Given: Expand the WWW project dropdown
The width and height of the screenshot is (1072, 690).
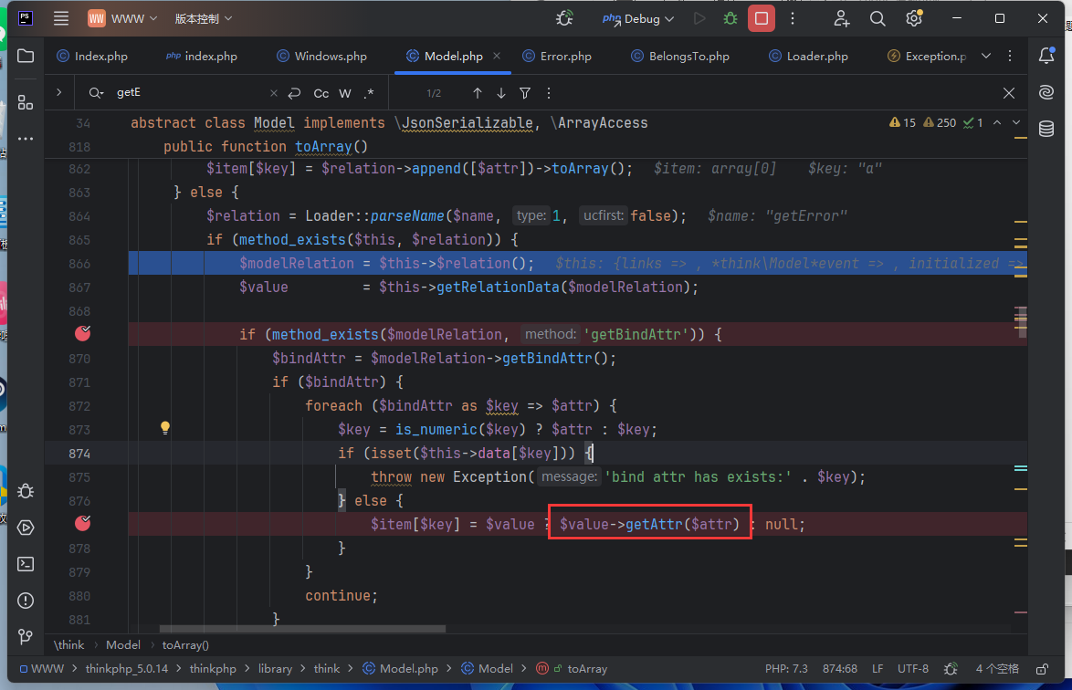Looking at the screenshot, I should click(x=123, y=18).
